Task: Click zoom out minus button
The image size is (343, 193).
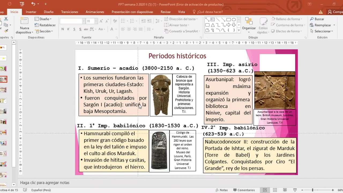Action: (303, 190)
